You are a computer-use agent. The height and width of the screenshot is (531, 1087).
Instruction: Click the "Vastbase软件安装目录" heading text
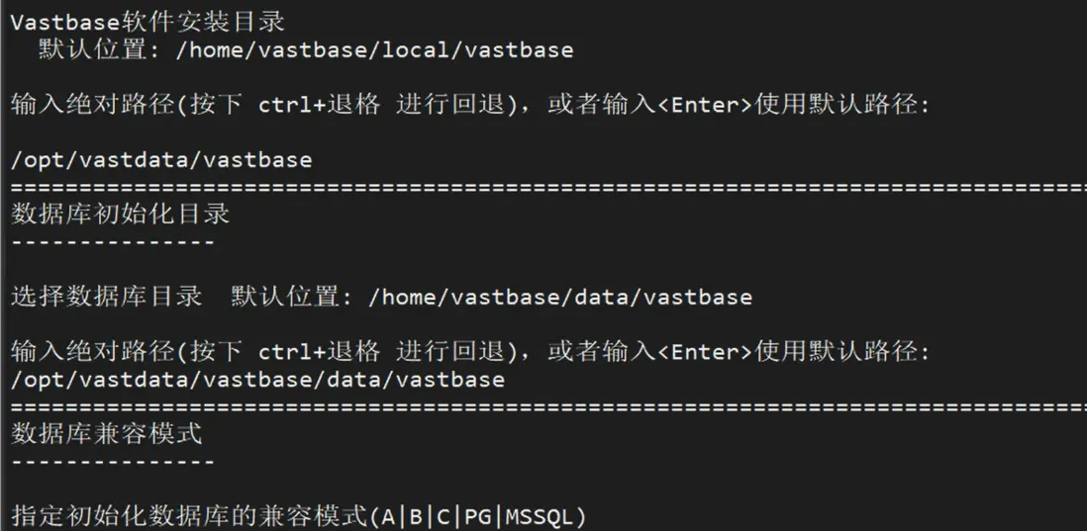(148, 22)
